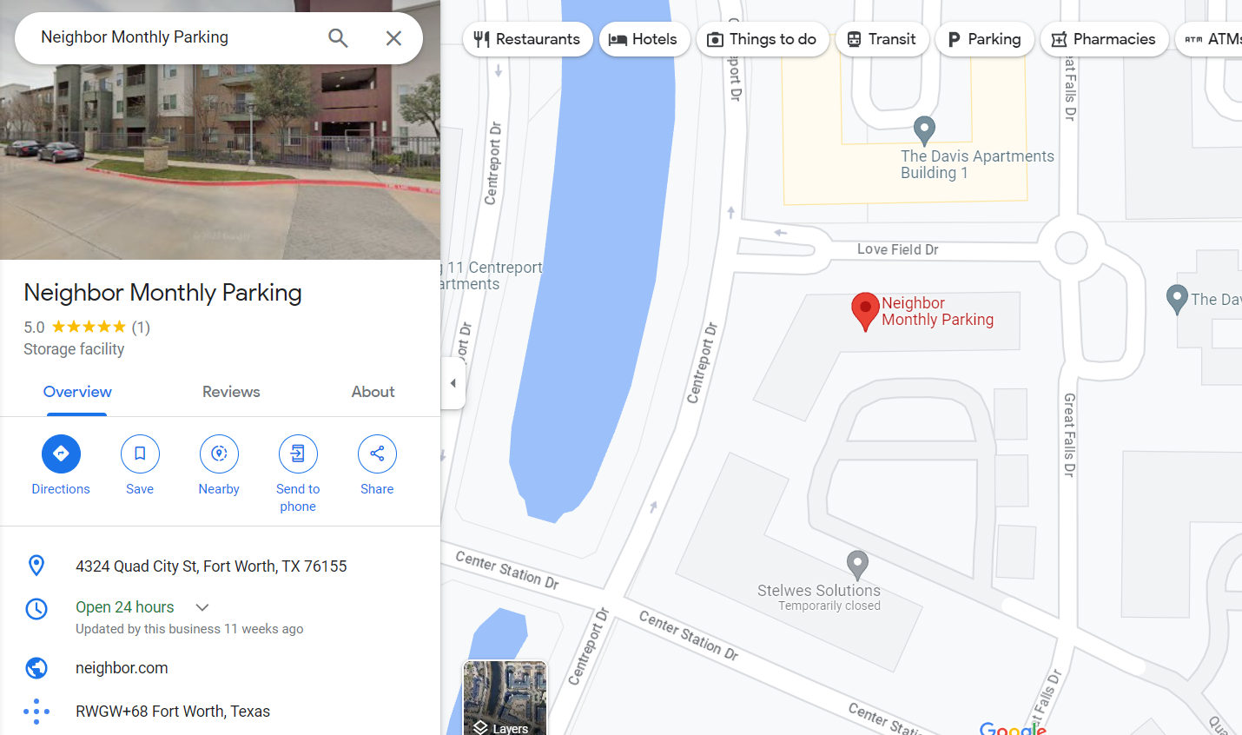Screen dimensions: 1242x735
Task: Clear the search with the X icon
Action: pos(393,38)
